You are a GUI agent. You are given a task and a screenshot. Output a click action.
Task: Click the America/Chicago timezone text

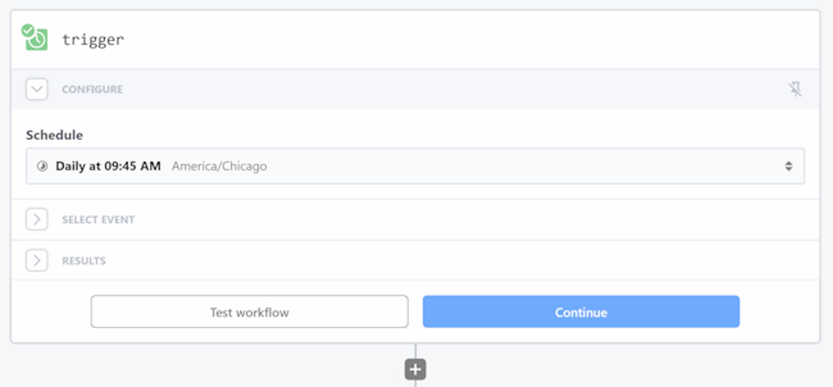219,166
